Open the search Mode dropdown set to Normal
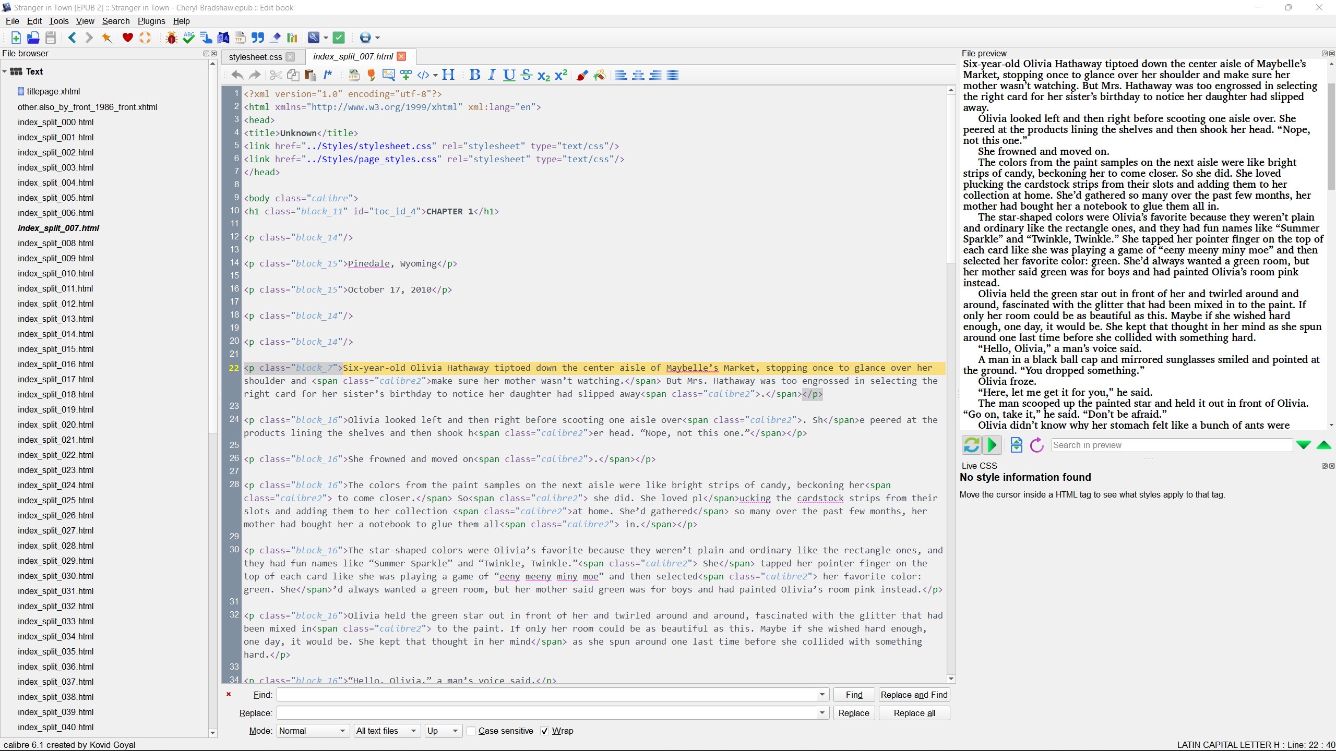 click(312, 731)
